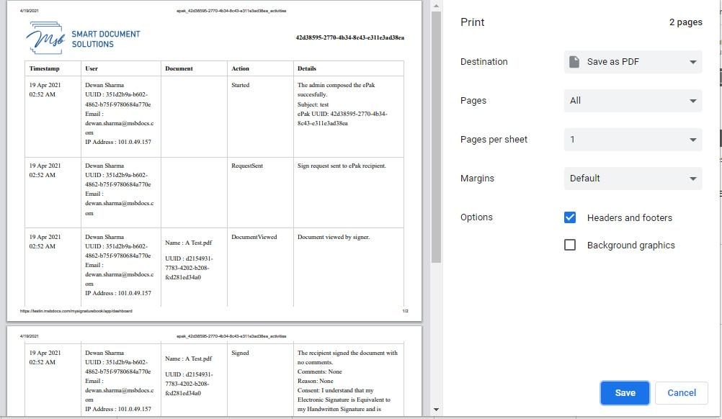Click the ePak ID at page top right
722x419 pixels.
350,37
